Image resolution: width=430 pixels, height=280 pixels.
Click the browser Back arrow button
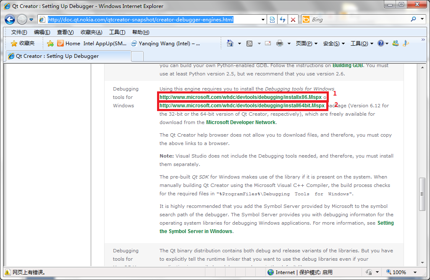tap(10, 19)
